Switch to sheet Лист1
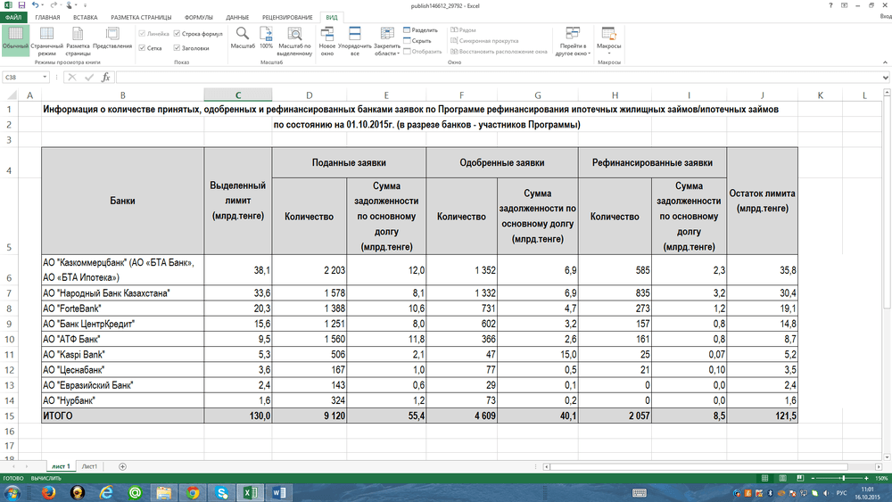 pyautogui.click(x=89, y=466)
